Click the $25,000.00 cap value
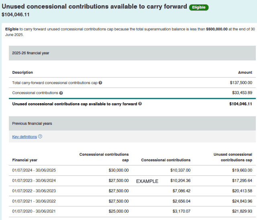This screenshot has width=257, height=220. pyautogui.click(x=119, y=211)
